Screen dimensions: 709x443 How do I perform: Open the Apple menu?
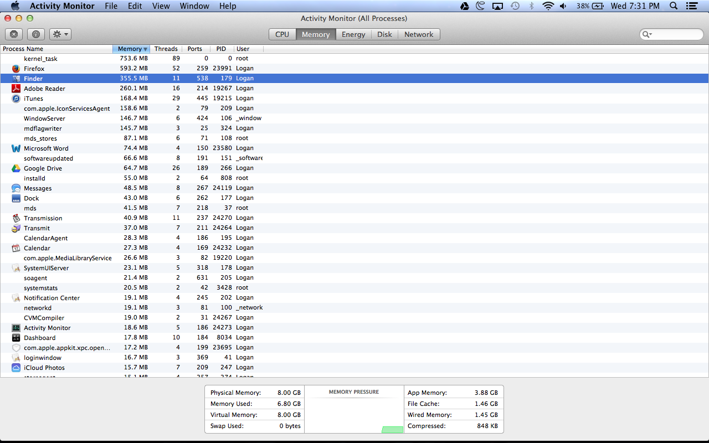[15, 6]
